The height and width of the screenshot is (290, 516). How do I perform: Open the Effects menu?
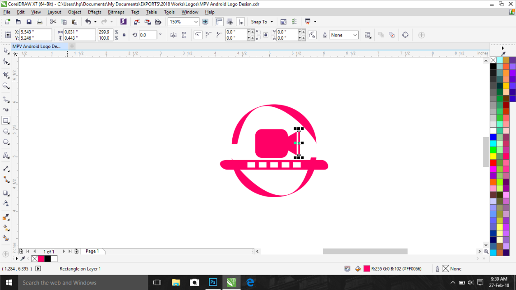pyautogui.click(x=94, y=12)
